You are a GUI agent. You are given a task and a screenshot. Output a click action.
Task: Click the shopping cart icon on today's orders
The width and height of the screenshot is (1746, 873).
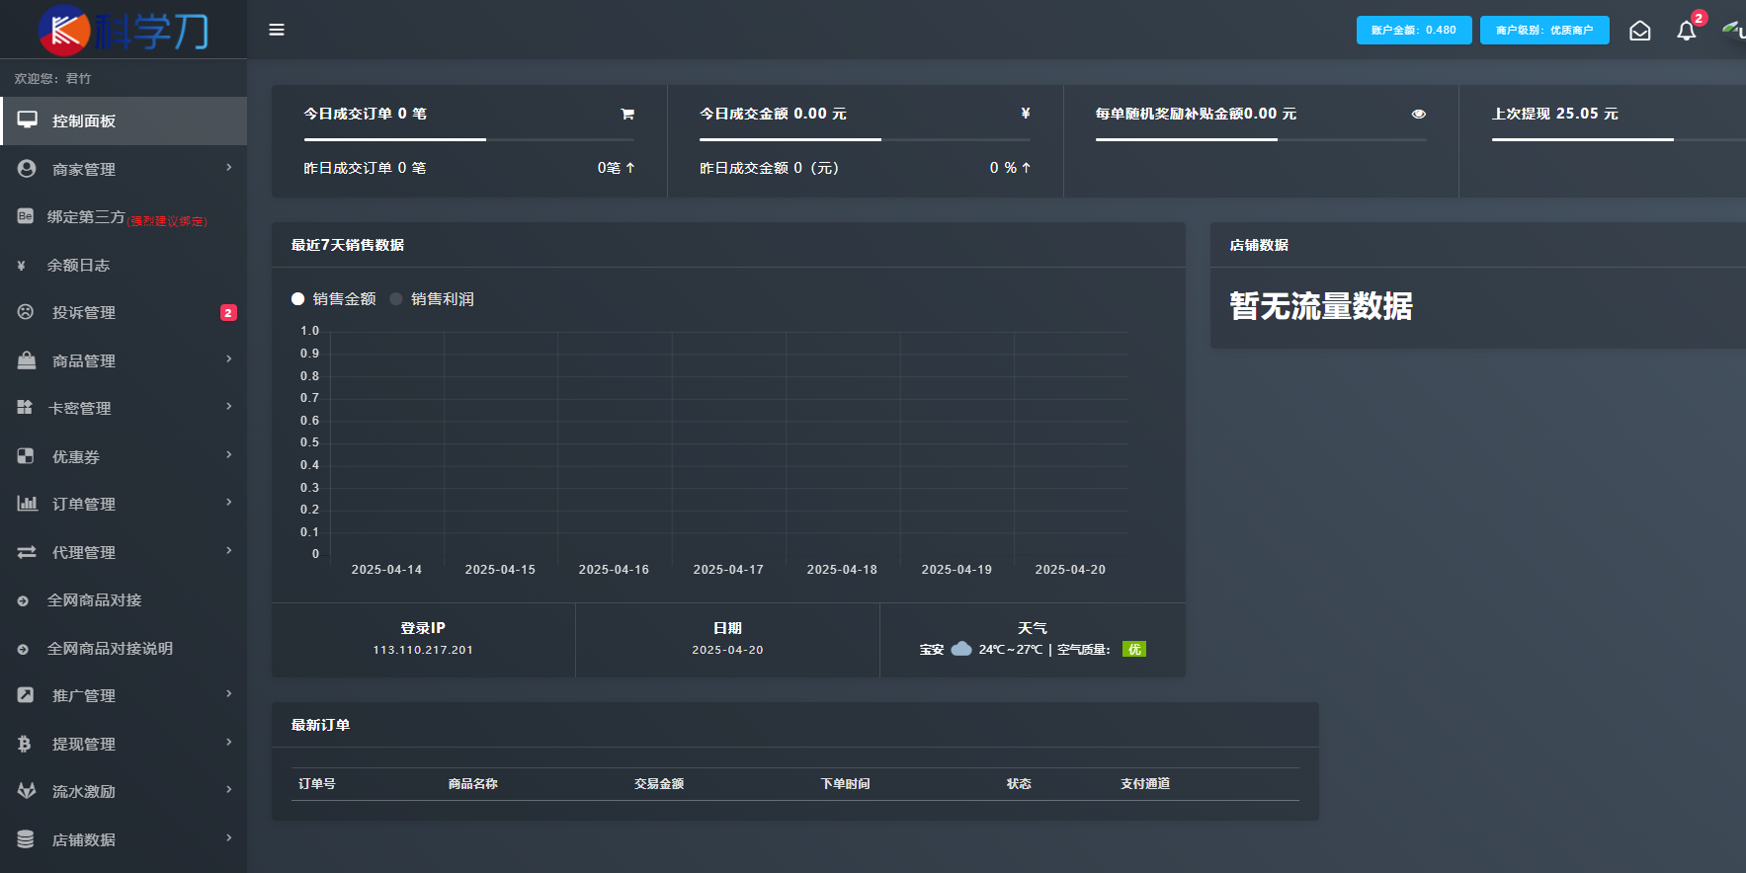coord(627,114)
